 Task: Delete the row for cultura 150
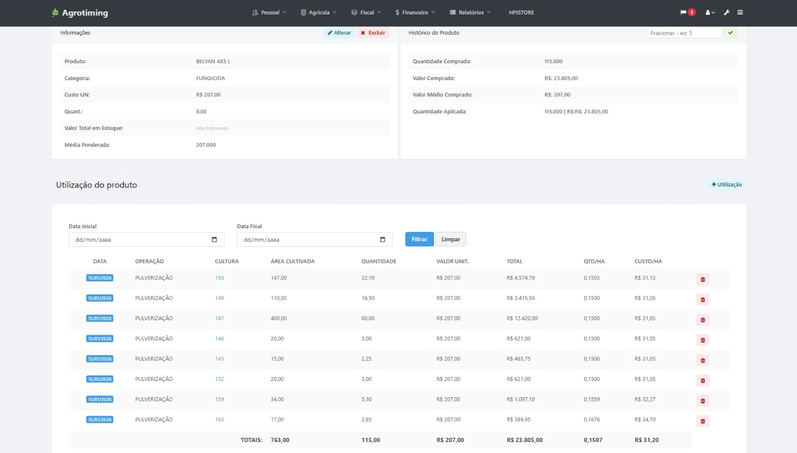[x=703, y=279]
